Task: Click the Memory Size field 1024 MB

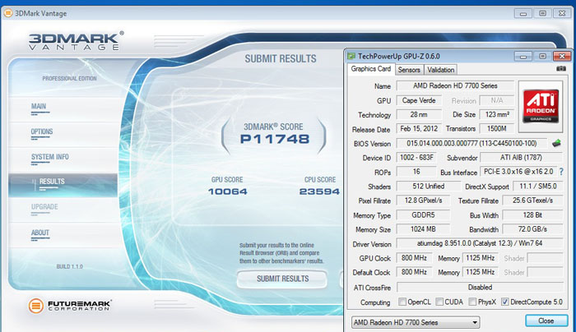Action: 423,229
